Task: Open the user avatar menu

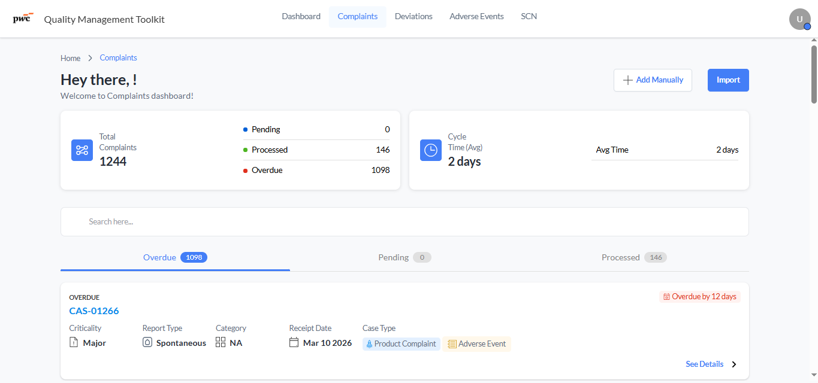Action: [x=799, y=19]
